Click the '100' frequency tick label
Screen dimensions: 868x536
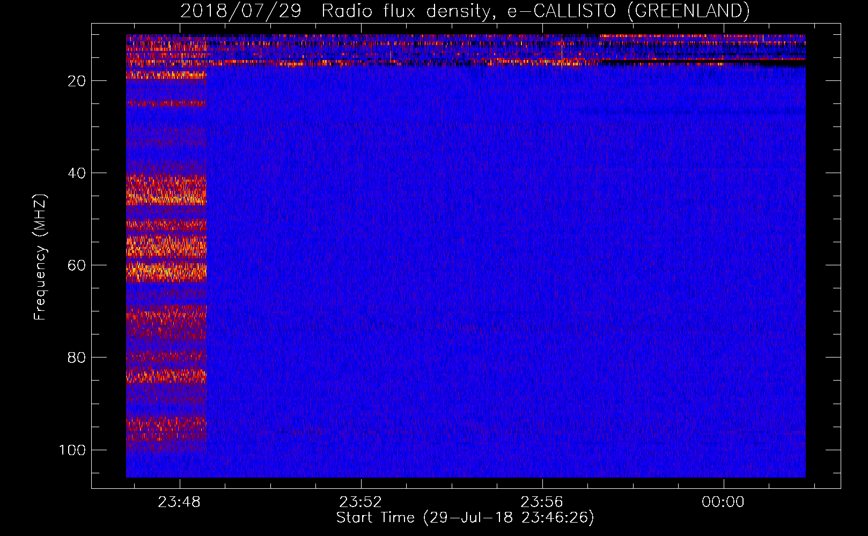(72, 450)
